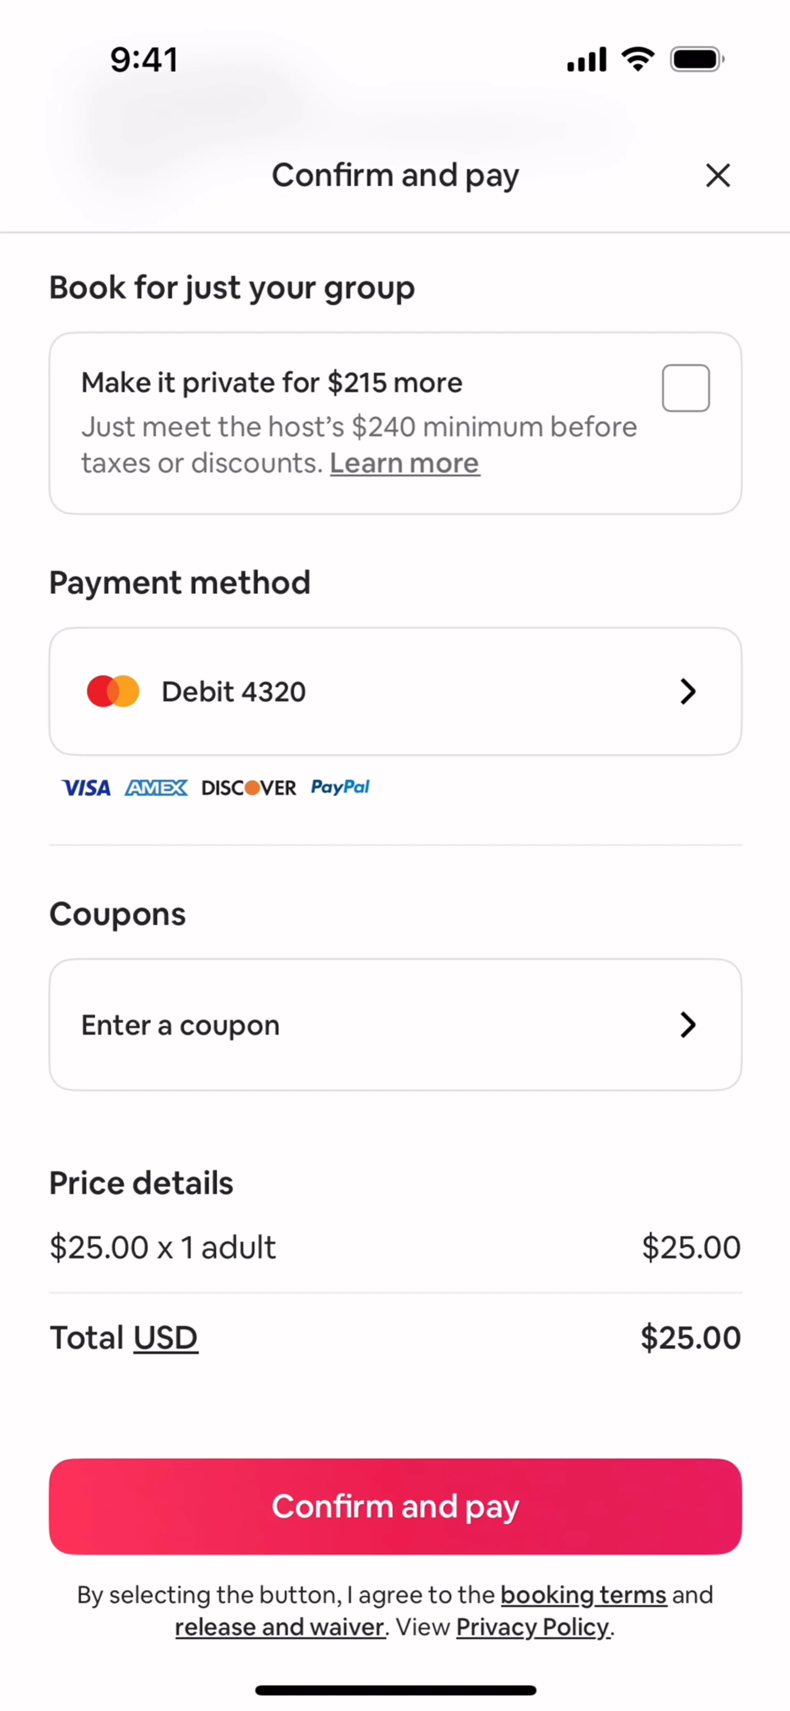790x1711 pixels.
Task: Click the Mastercard logo icon
Action: 114,692
